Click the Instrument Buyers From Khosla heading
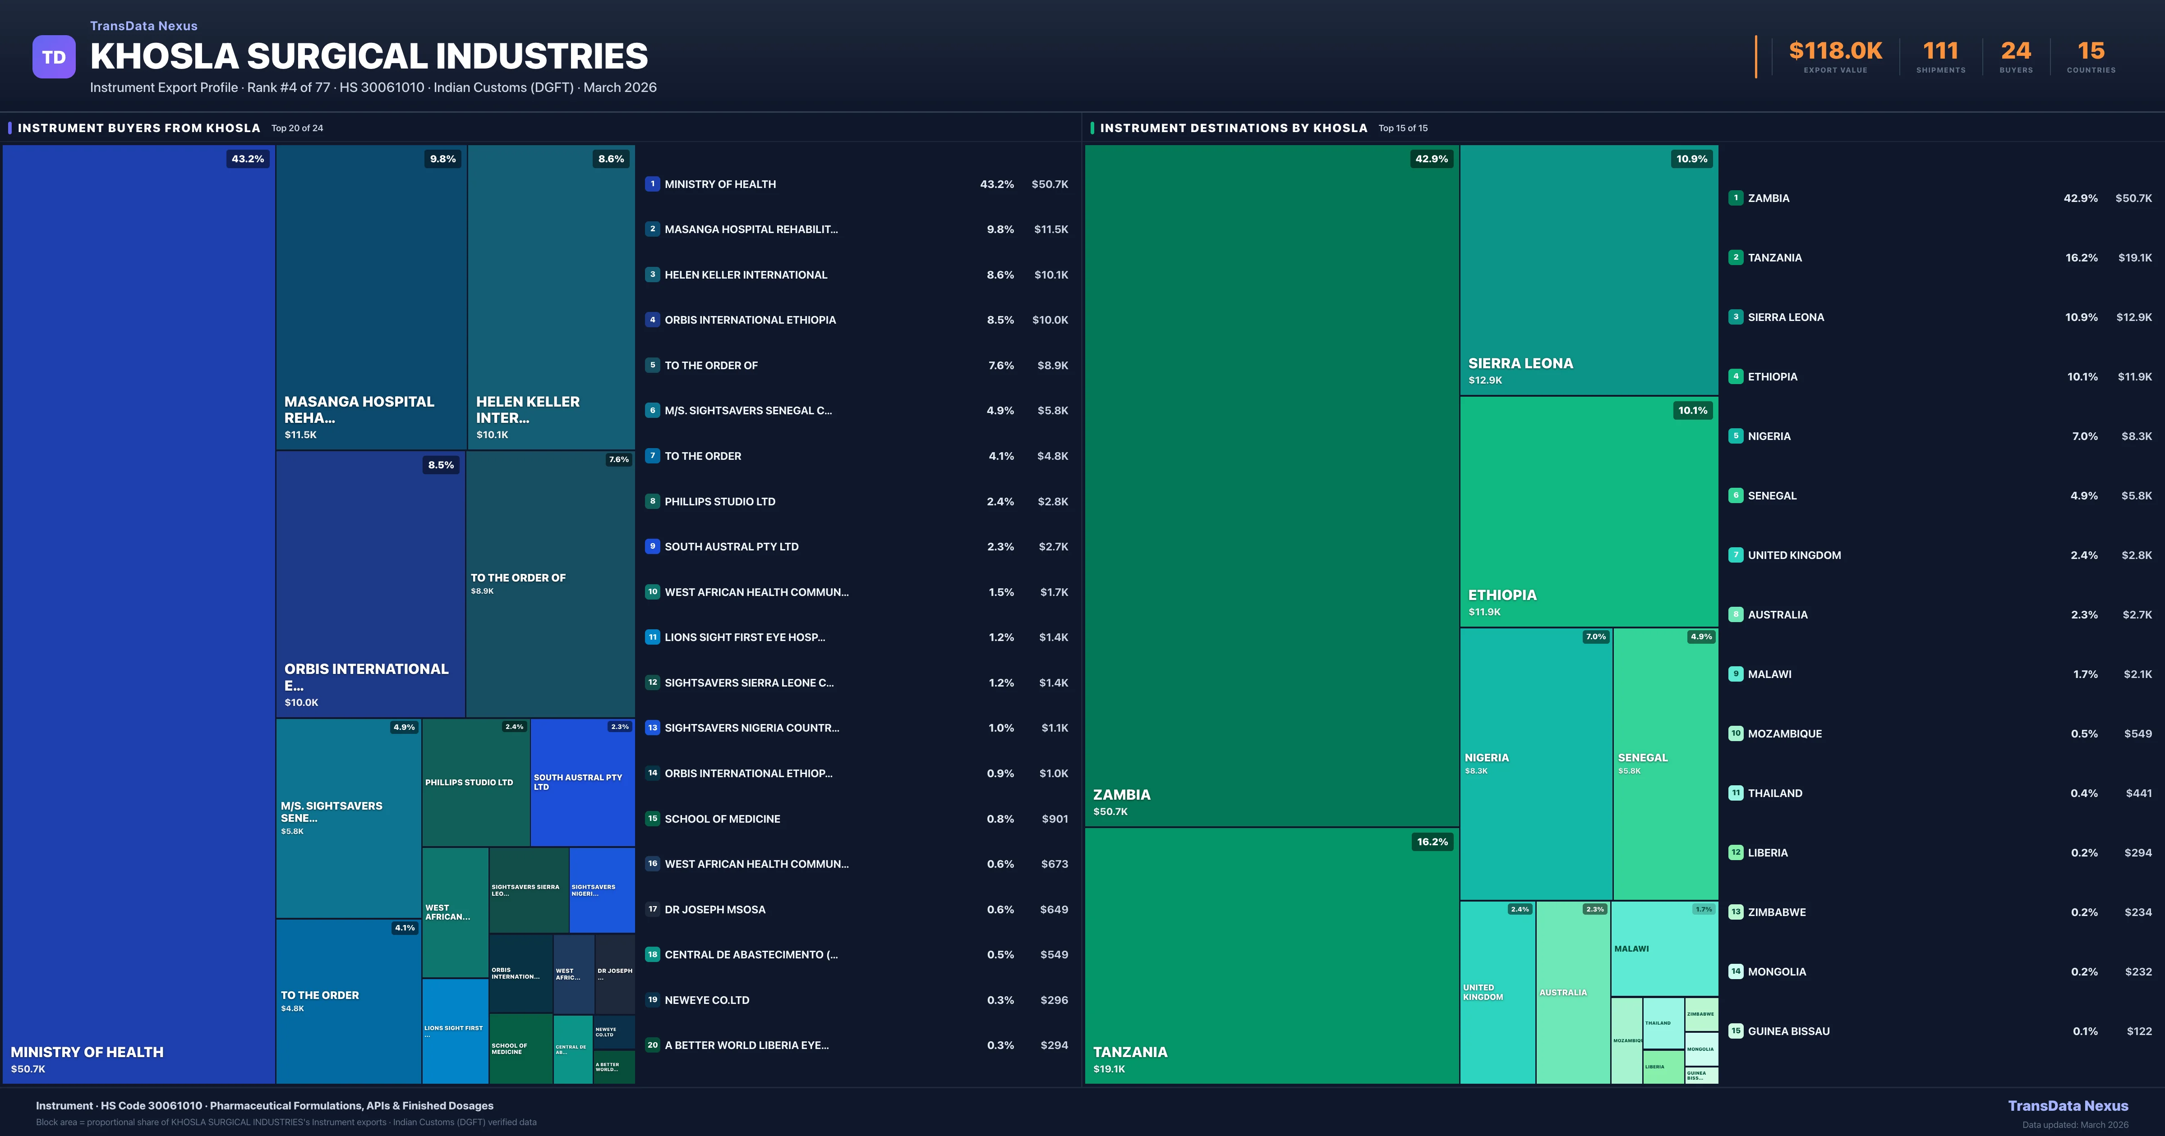Viewport: 2165px width, 1136px height. click(x=138, y=128)
